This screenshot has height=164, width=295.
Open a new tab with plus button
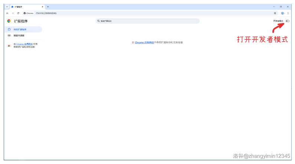tap(48, 7)
